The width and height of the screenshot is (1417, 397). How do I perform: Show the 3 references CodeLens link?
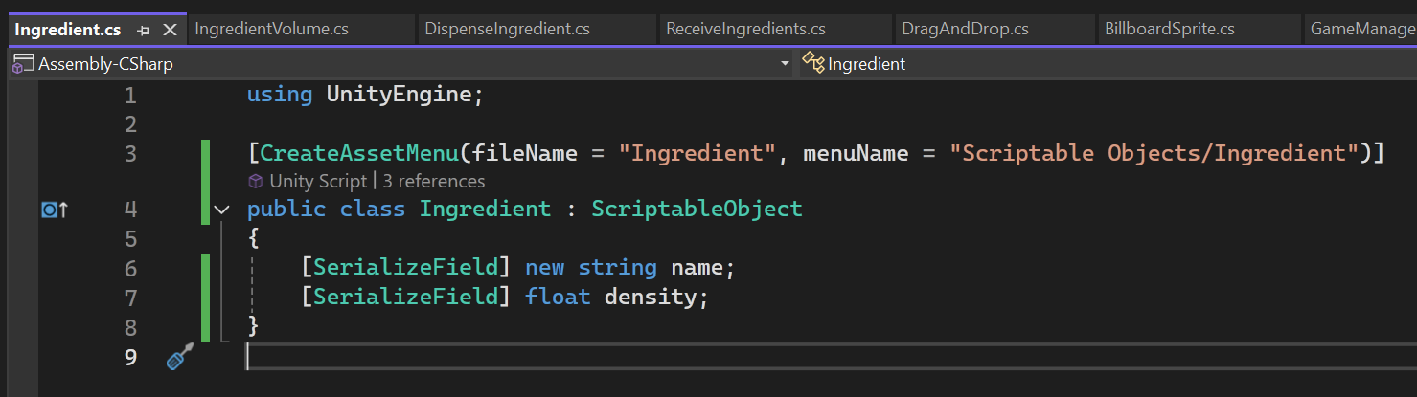[x=434, y=181]
